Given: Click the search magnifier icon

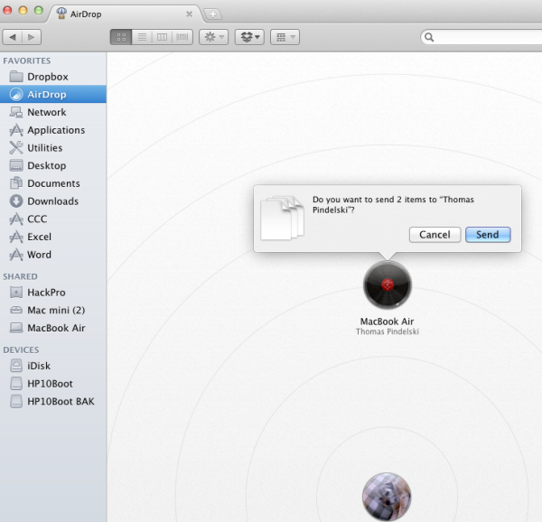Looking at the screenshot, I should click(429, 37).
